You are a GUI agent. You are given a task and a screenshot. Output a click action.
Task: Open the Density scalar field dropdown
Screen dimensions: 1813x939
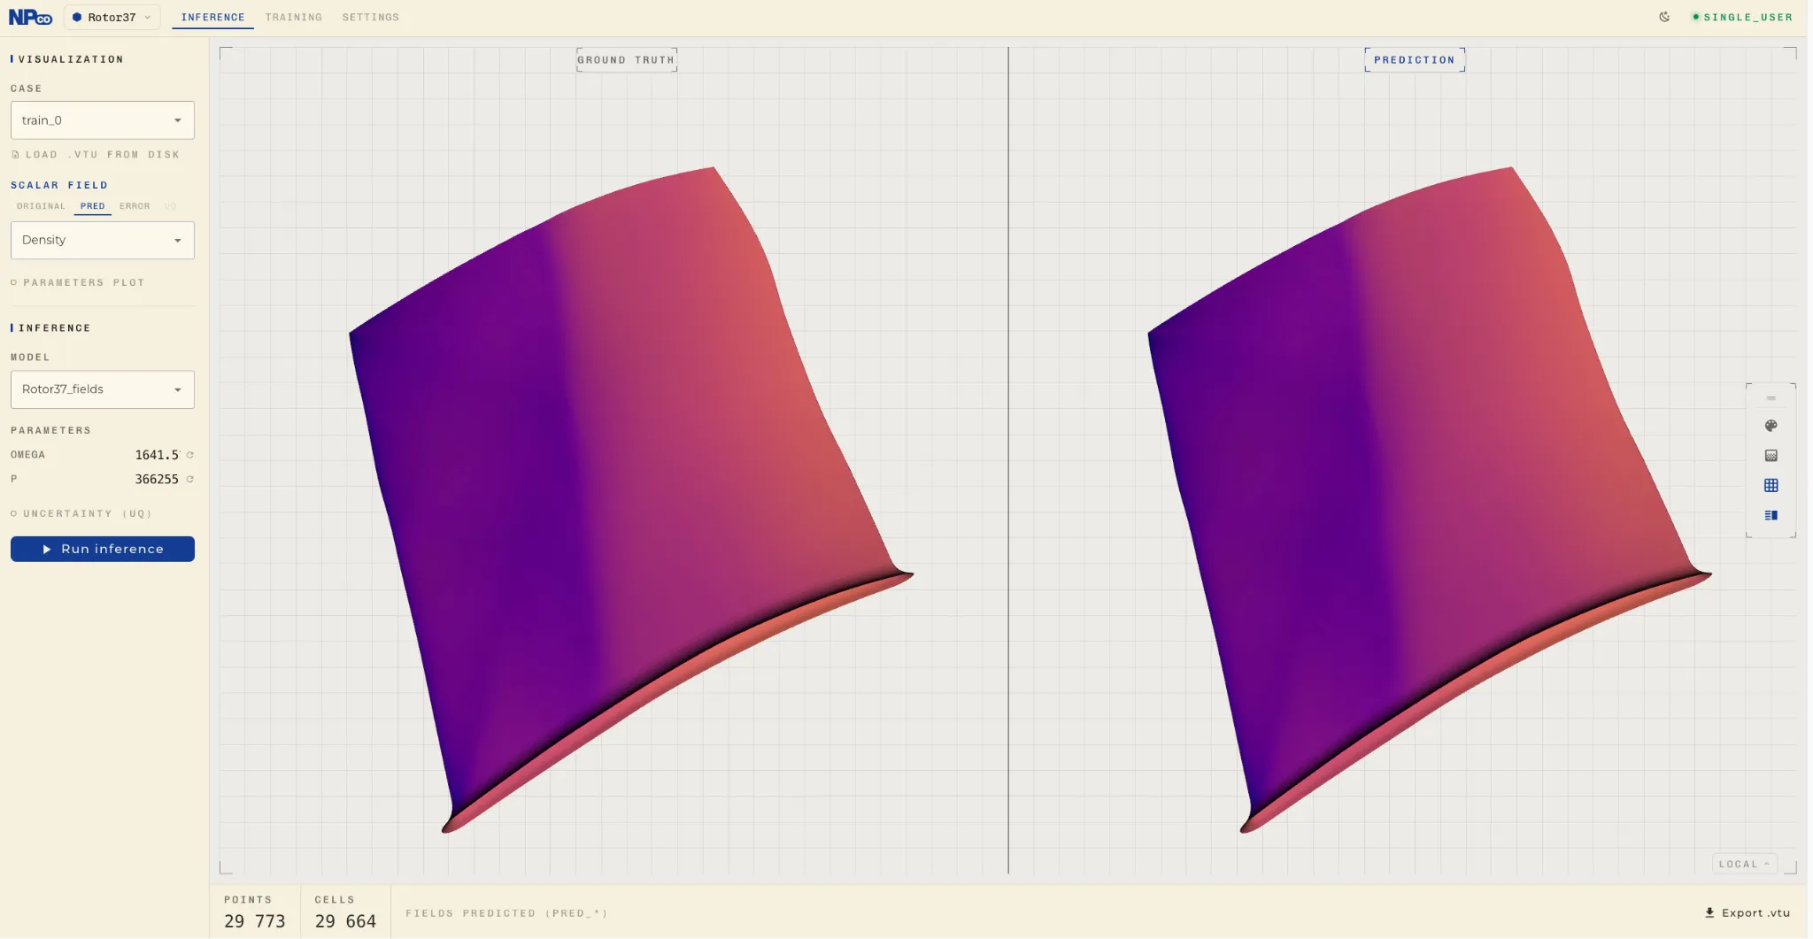tap(103, 240)
